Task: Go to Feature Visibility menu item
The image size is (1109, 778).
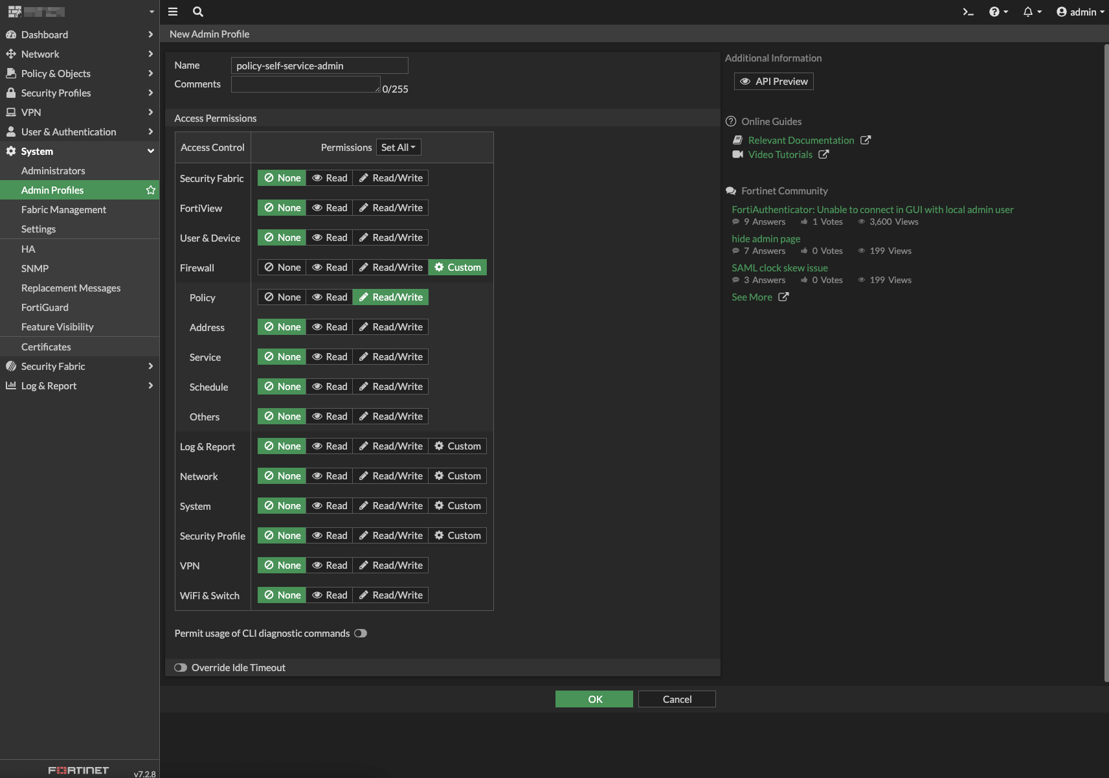Action: [x=58, y=326]
